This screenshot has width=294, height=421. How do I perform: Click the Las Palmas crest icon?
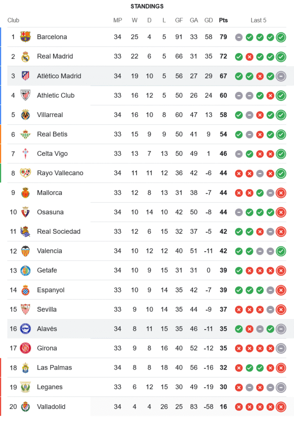(x=25, y=368)
